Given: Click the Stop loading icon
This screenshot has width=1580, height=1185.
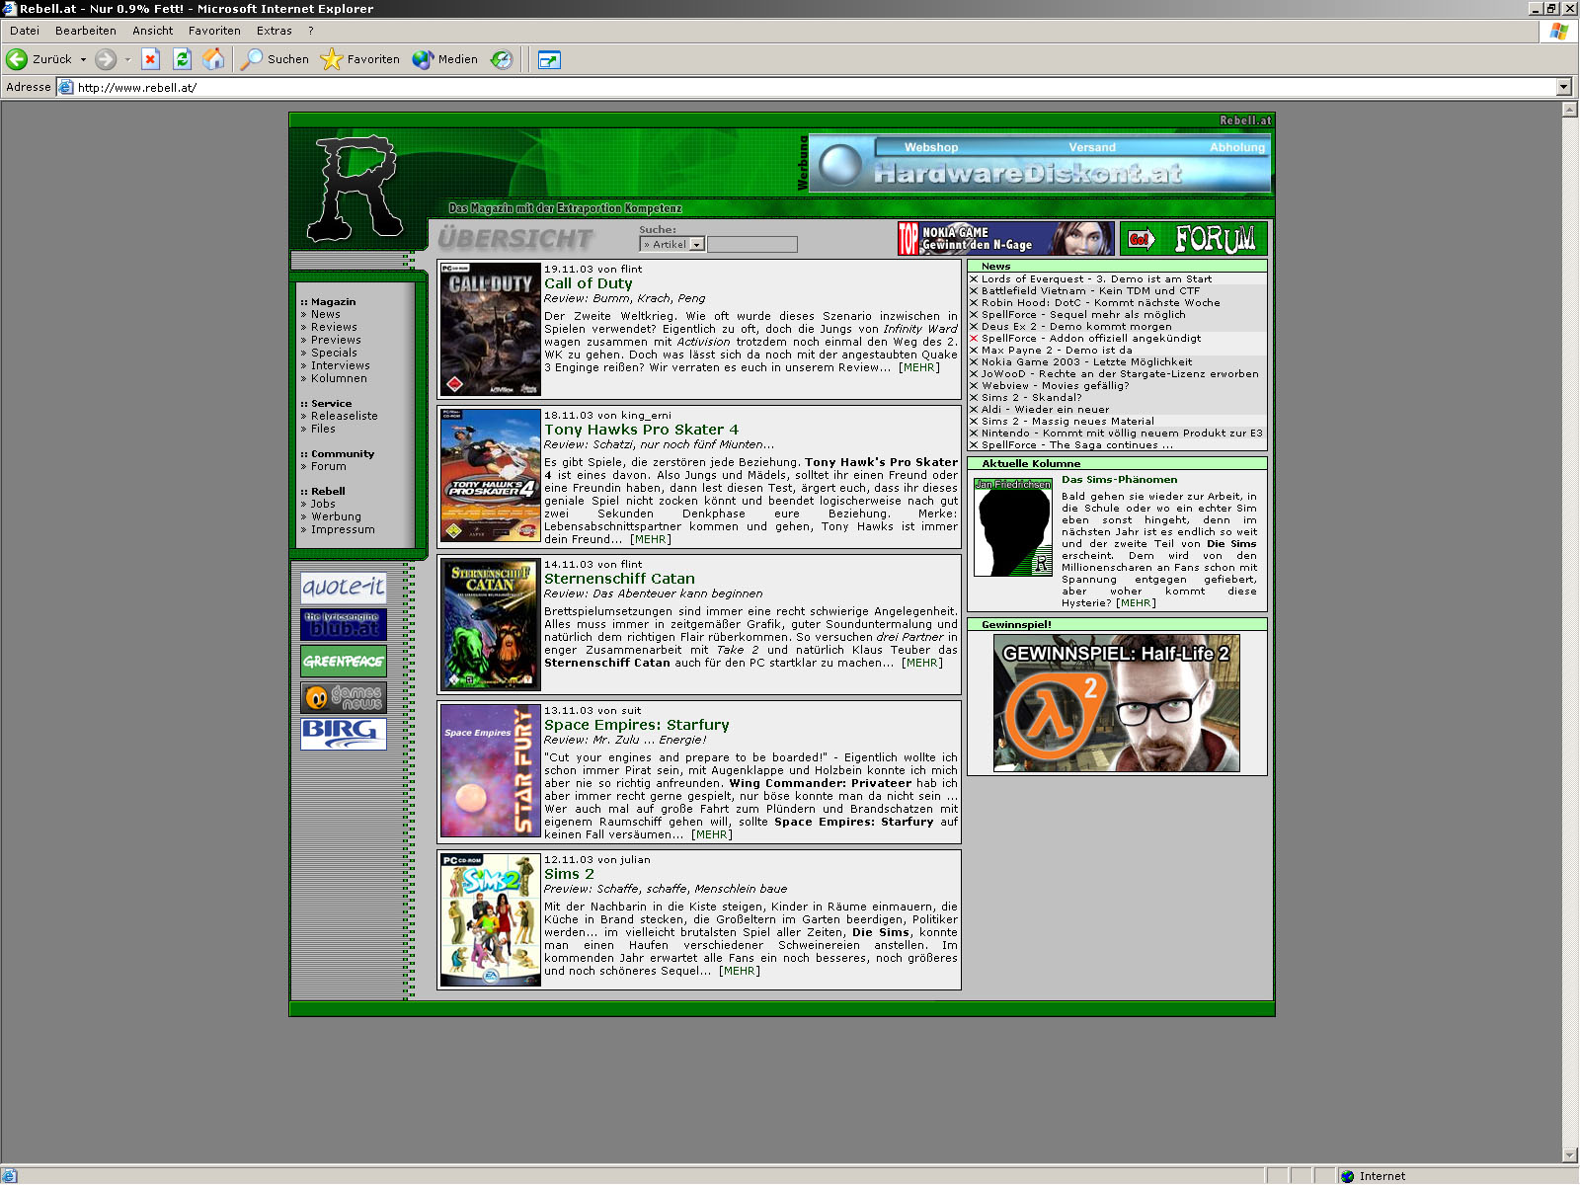Looking at the screenshot, I should [150, 59].
